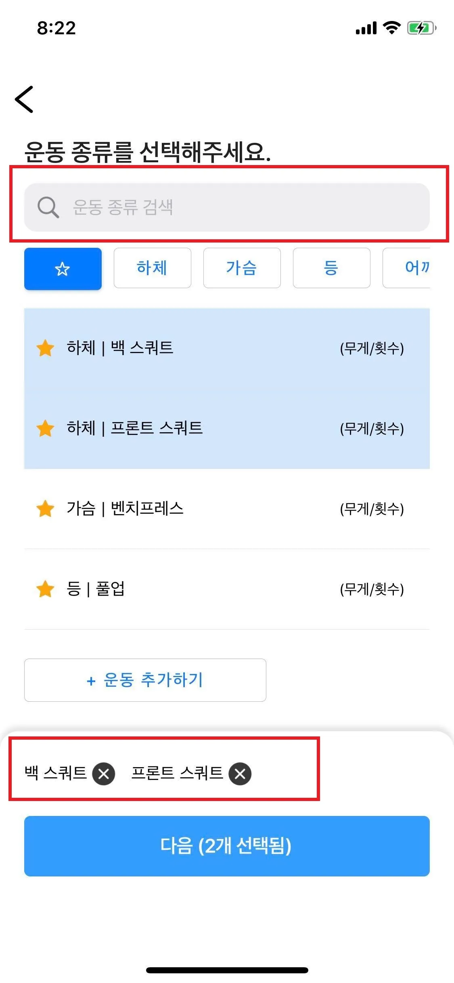Screen dimensions: 454x983
Task: Switch to 가슴 category tab
Action: (242, 268)
